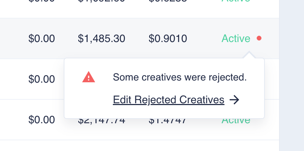Click $0.00 in the $1,485.30 row
This screenshot has height=151, width=304.
click(x=42, y=38)
